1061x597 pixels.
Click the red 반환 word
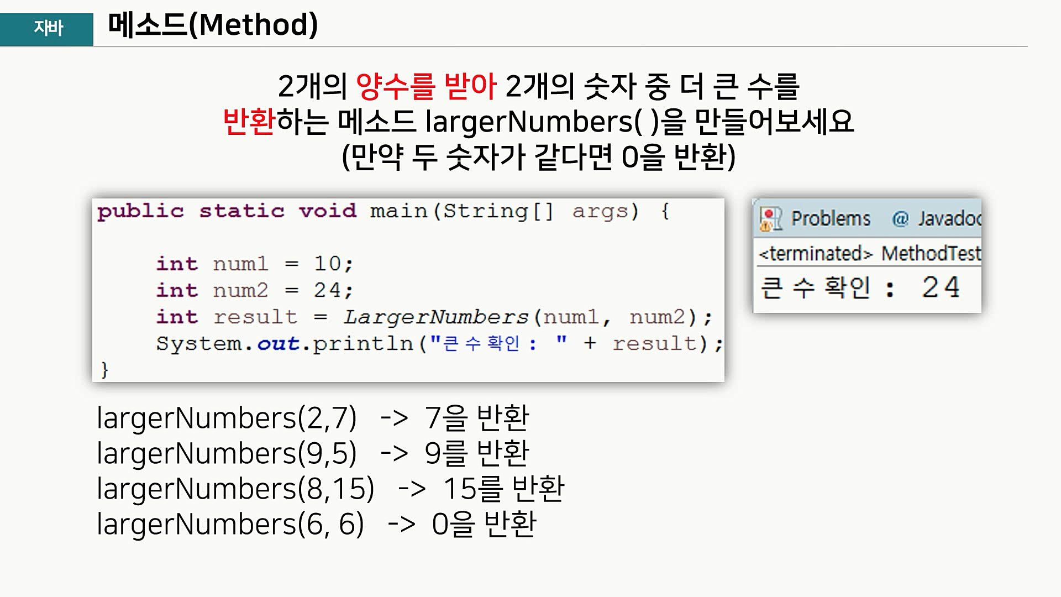[x=249, y=122]
